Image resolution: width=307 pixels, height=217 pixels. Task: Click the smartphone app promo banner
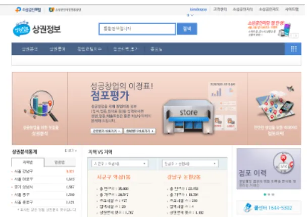[269, 29]
